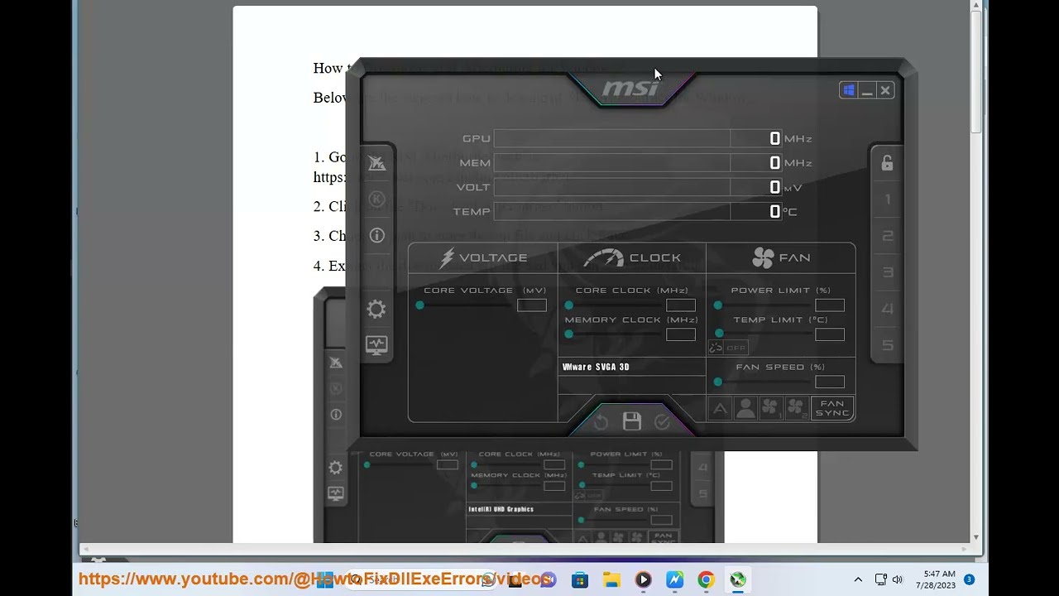The image size is (1059, 596).
Task: Open the media player taskbar icon
Action: click(643, 579)
